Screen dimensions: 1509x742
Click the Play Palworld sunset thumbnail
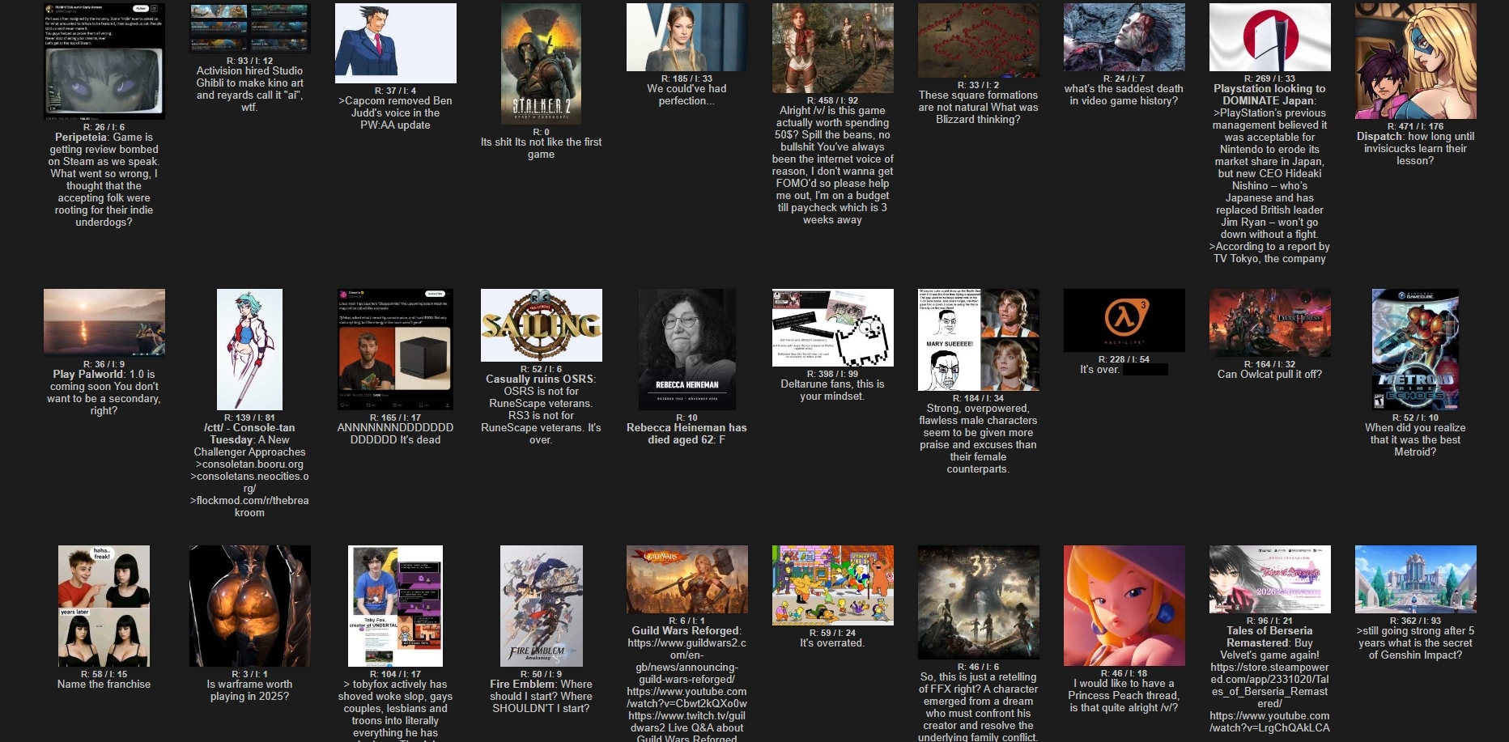click(x=104, y=323)
